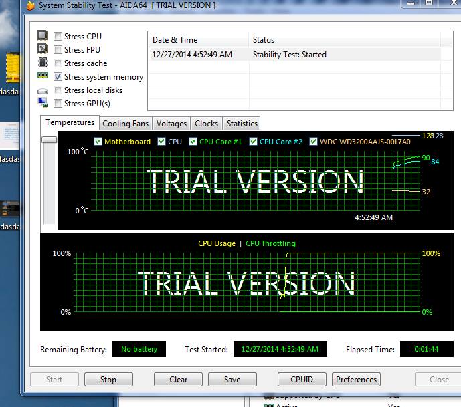461x407 pixels.
Task: Enable the Stress local disks checkbox
Action: pos(58,90)
